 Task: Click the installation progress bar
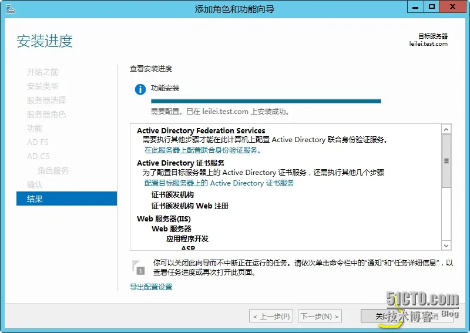266,101
